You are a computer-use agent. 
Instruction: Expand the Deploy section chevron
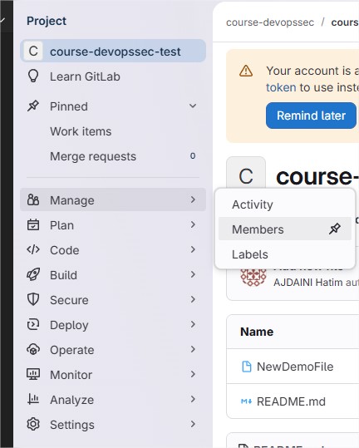coord(193,324)
